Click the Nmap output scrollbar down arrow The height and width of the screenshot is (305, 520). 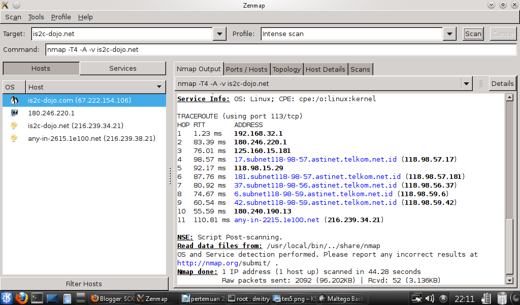(509, 281)
